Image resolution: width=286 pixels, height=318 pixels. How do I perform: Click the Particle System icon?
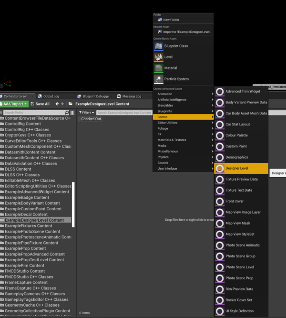[x=159, y=79]
